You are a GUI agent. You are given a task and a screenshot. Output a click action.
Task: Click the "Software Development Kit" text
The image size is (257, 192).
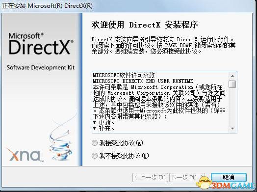41,67
